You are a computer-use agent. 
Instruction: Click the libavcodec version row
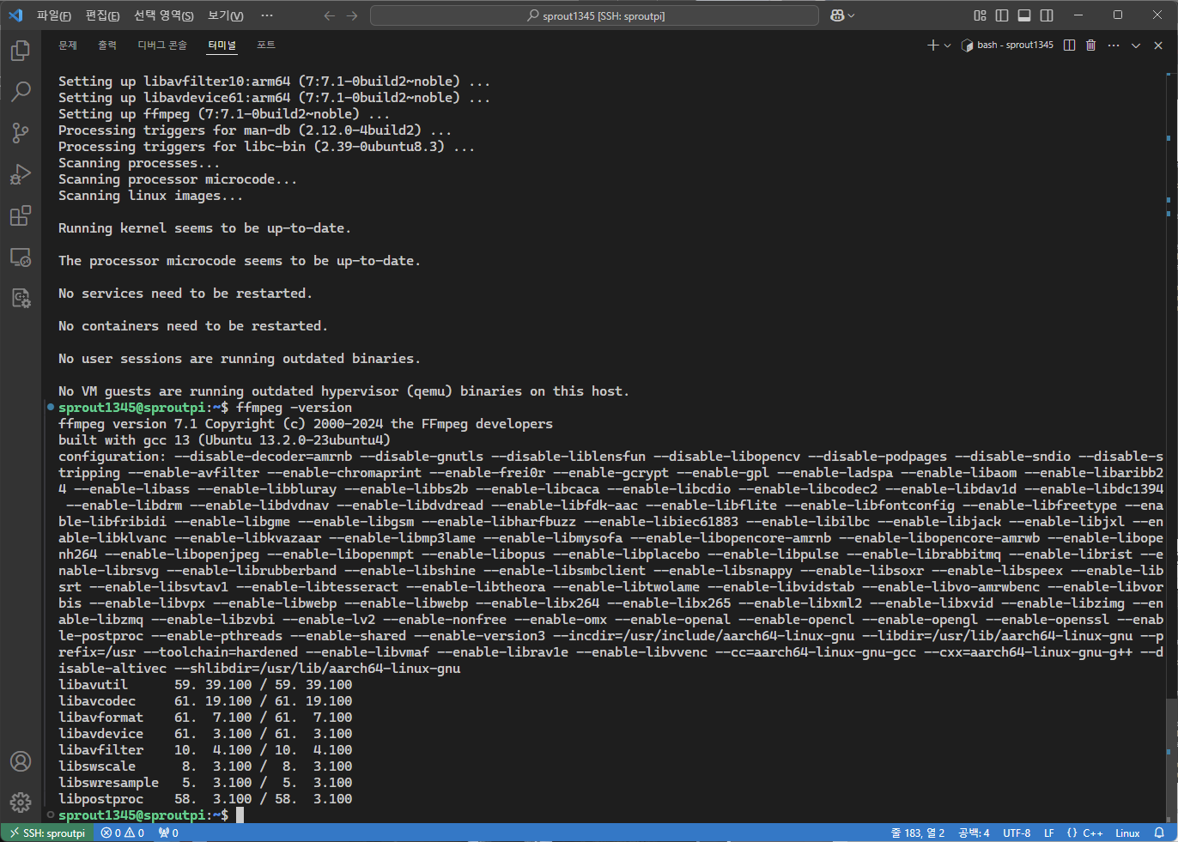[205, 700]
